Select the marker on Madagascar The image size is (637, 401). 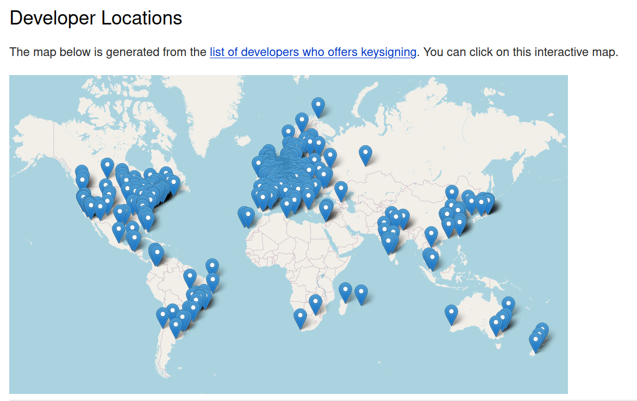(345, 291)
